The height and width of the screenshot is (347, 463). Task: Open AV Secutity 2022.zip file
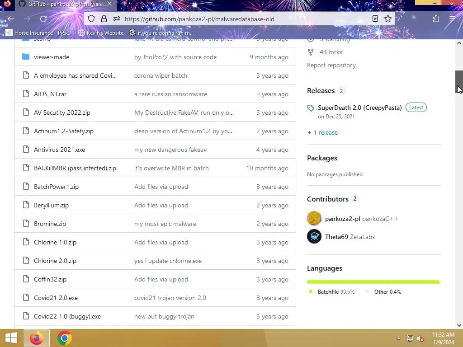click(x=62, y=113)
